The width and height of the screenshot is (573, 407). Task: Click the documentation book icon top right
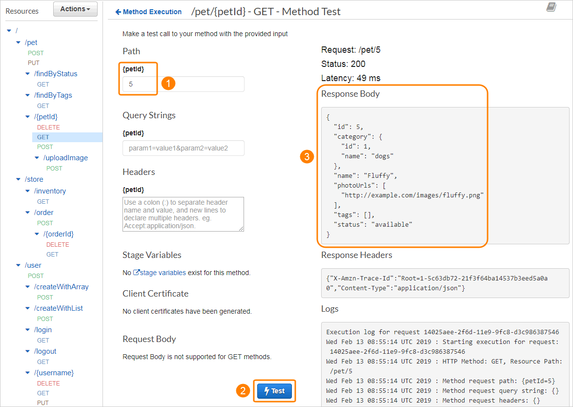[x=552, y=6]
